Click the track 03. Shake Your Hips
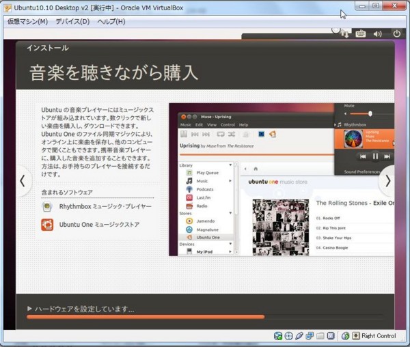This screenshot has width=410, height=347. pyautogui.click(x=333, y=238)
